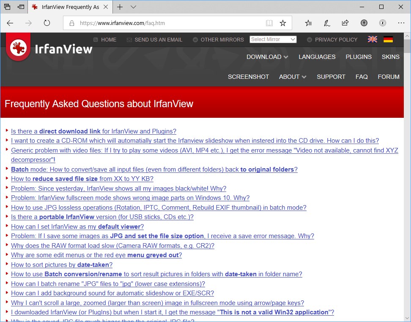Open the Share panel icon
411x322 pixels.
pos(345,23)
